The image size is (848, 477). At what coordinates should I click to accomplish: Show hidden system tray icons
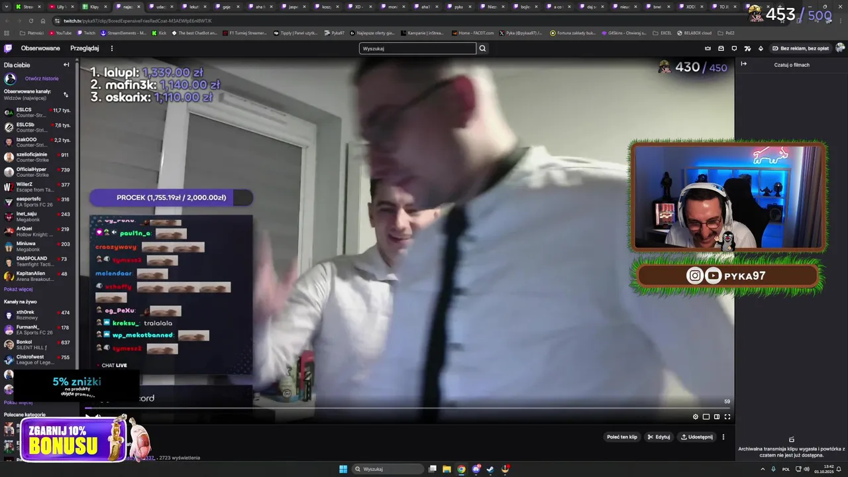point(763,469)
